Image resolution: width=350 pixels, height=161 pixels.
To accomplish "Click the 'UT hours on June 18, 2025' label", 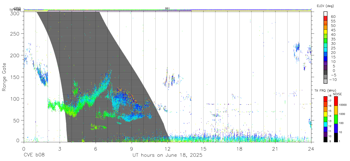I will (x=167, y=155).
